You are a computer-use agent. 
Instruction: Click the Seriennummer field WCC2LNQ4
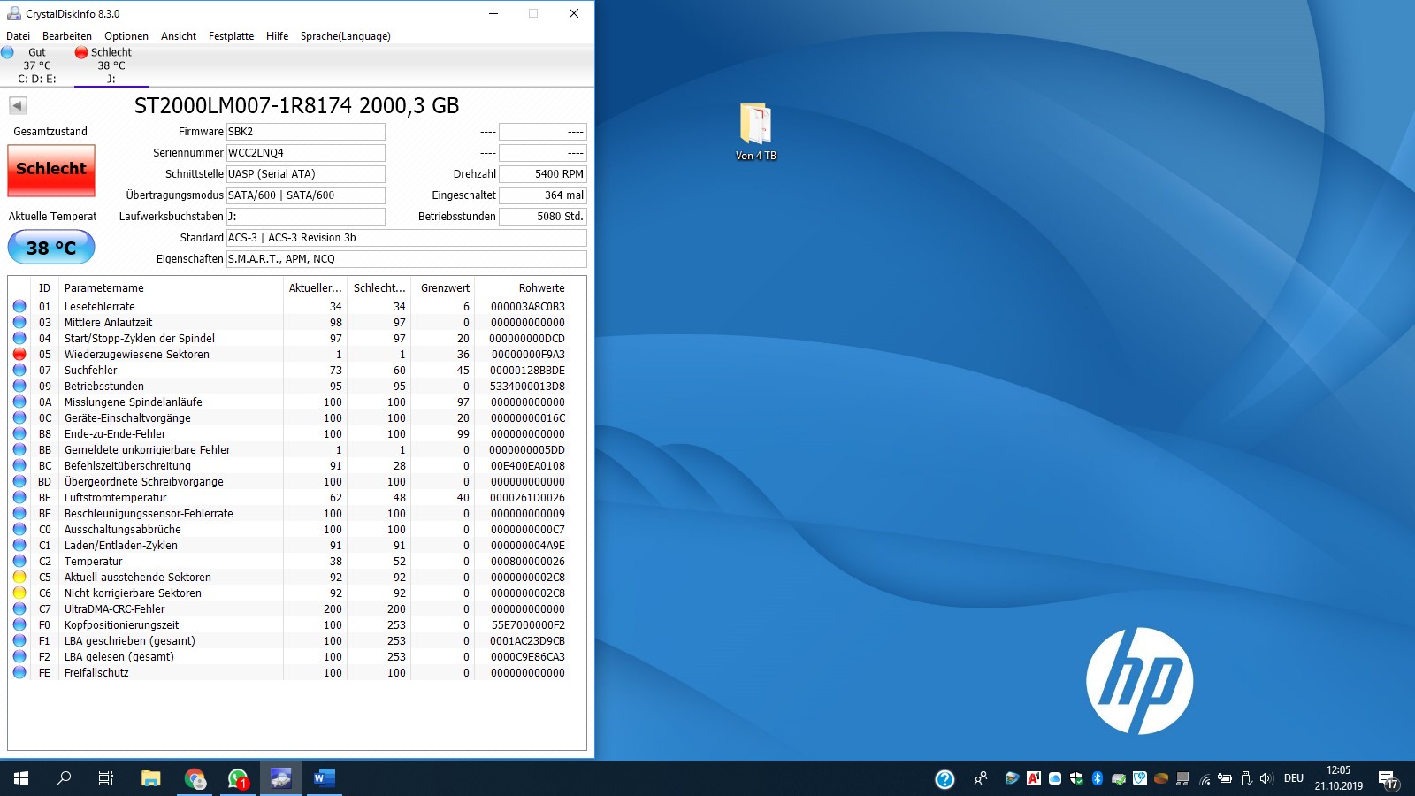[306, 153]
